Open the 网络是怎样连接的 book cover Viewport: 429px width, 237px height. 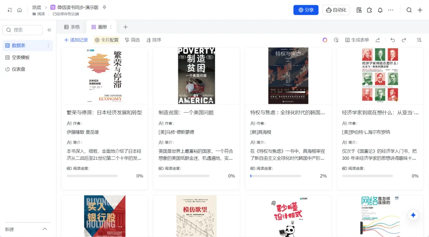pos(380,216)
